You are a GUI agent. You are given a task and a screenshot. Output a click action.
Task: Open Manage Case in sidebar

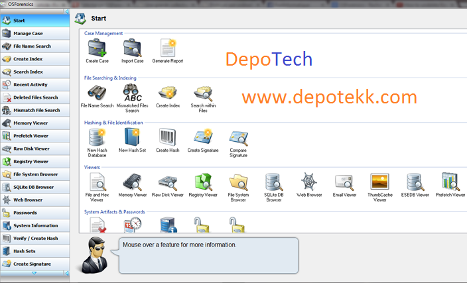point(35,33)
